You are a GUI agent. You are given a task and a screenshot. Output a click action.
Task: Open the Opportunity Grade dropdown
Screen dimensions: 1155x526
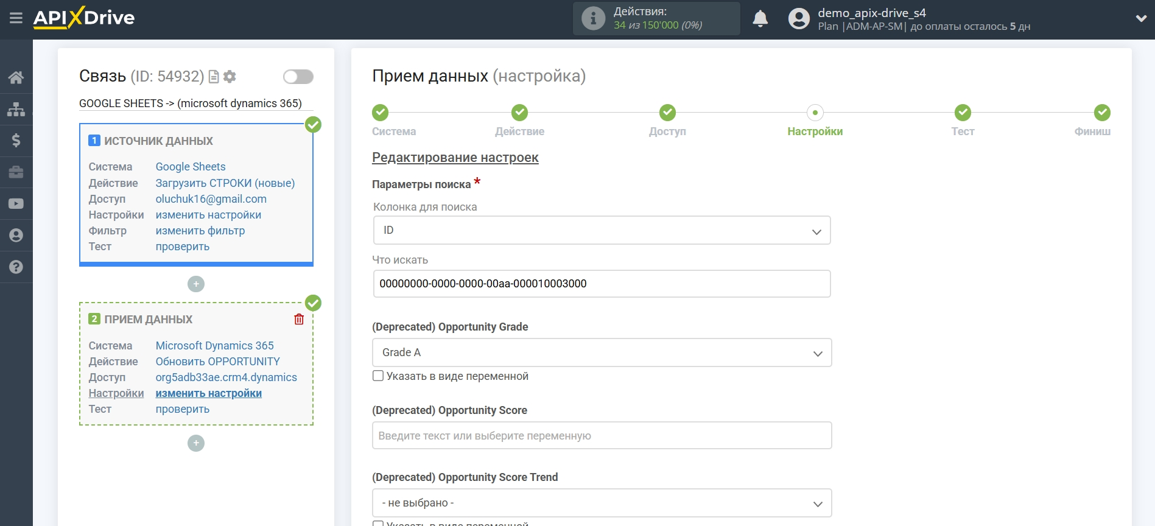[x=602, y=353]
